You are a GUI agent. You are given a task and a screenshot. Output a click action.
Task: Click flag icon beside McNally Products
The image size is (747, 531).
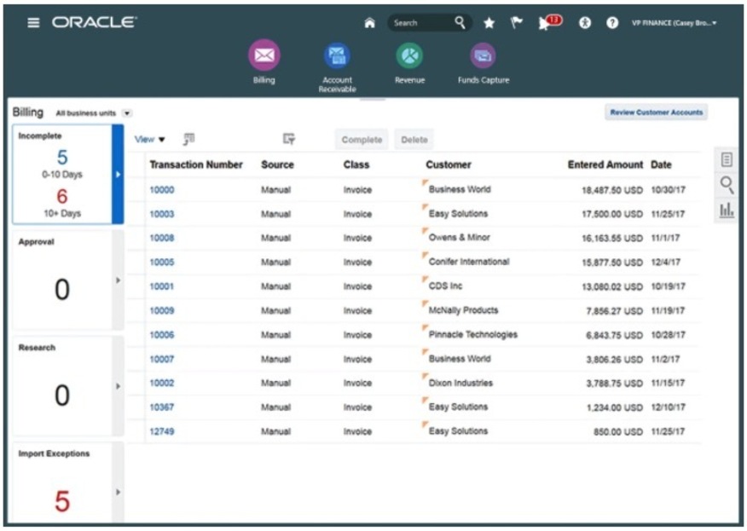[425, 303]
